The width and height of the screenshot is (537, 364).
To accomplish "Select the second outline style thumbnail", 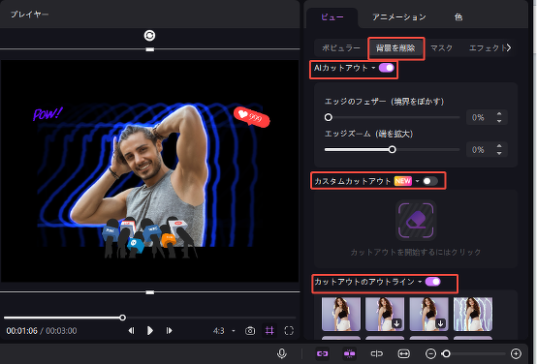I will coord(385,314).
